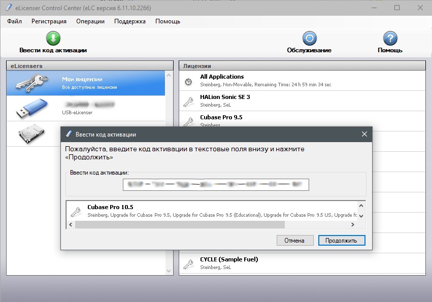432x302 pixels.
Task: Click the key icon beside HALion Sonic SE 3
Action: point(188,102)
